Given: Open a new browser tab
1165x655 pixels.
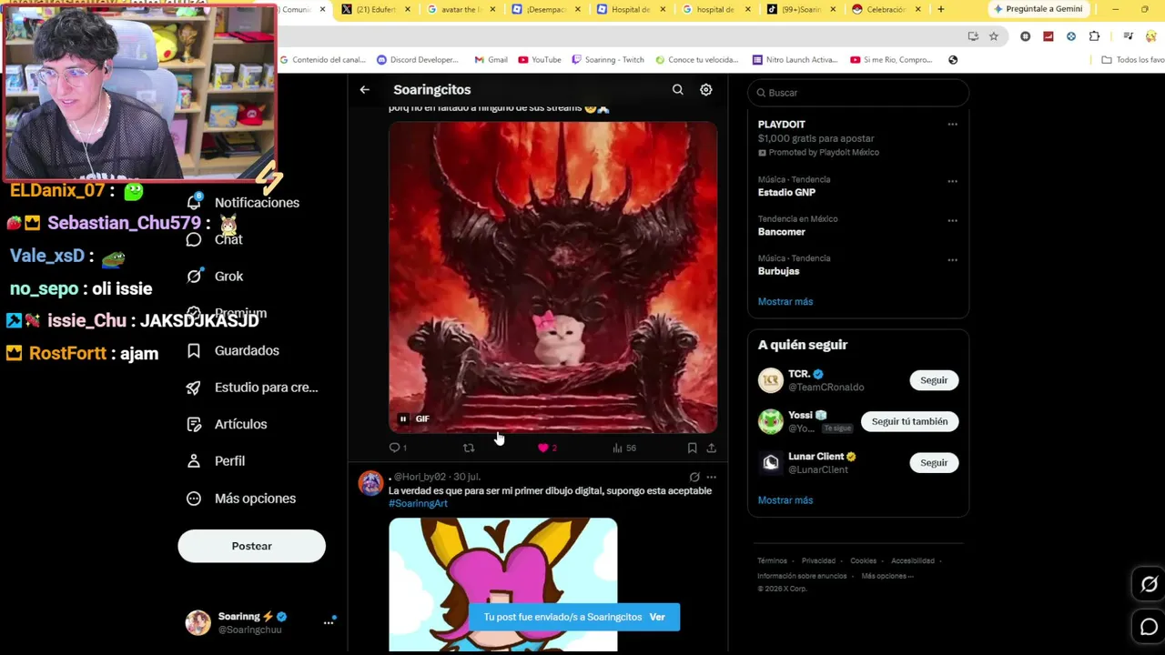Looking at the screenshot, I should pos(940,9).
